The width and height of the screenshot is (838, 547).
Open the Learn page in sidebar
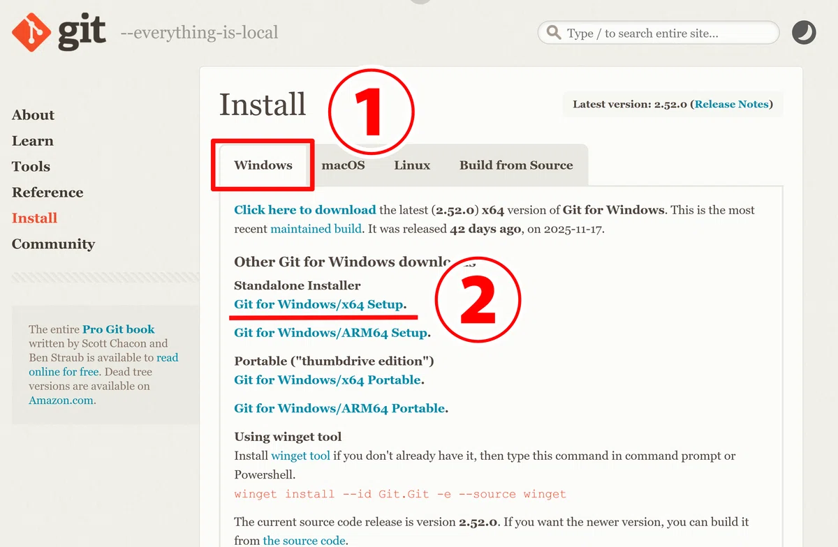coord(32,141)
